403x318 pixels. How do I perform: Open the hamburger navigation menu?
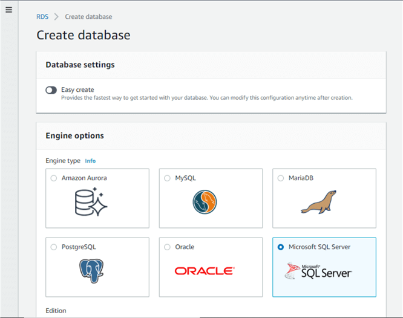coord(8,10)
